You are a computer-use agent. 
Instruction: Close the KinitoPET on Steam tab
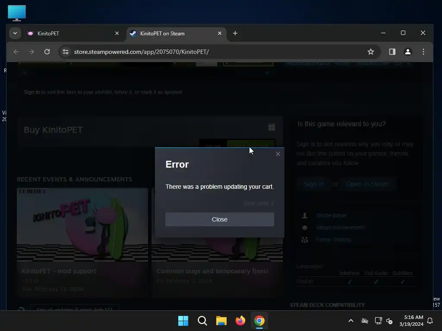(220, 33)
